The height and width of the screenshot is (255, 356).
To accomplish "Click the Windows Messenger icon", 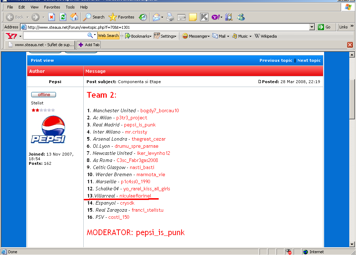I will tap(241, 17).
